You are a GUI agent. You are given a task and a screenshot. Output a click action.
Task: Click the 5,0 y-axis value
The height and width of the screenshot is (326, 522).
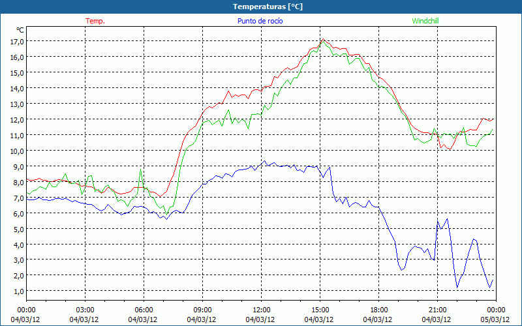[19, 230]
